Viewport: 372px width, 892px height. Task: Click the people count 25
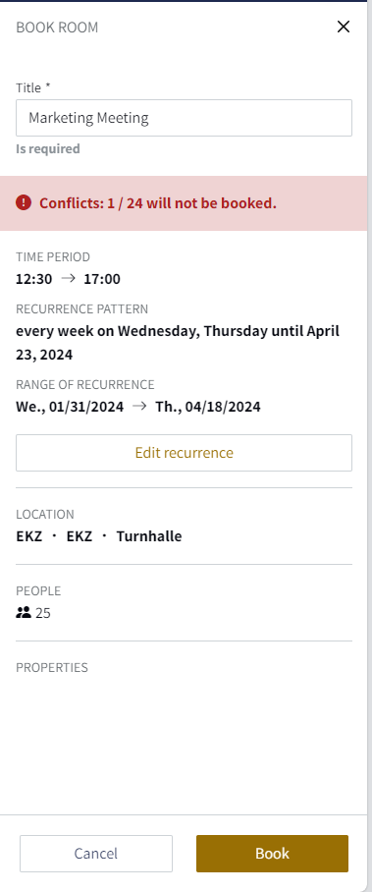coord(42,613)
